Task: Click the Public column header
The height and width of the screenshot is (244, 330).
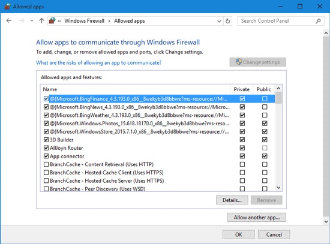Action: (x=263, y=89)
